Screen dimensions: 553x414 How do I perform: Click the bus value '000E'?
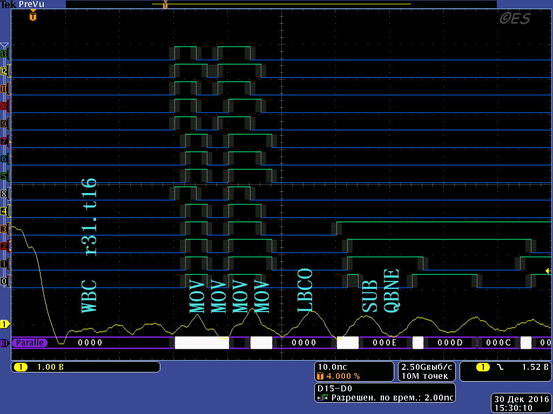385,342
